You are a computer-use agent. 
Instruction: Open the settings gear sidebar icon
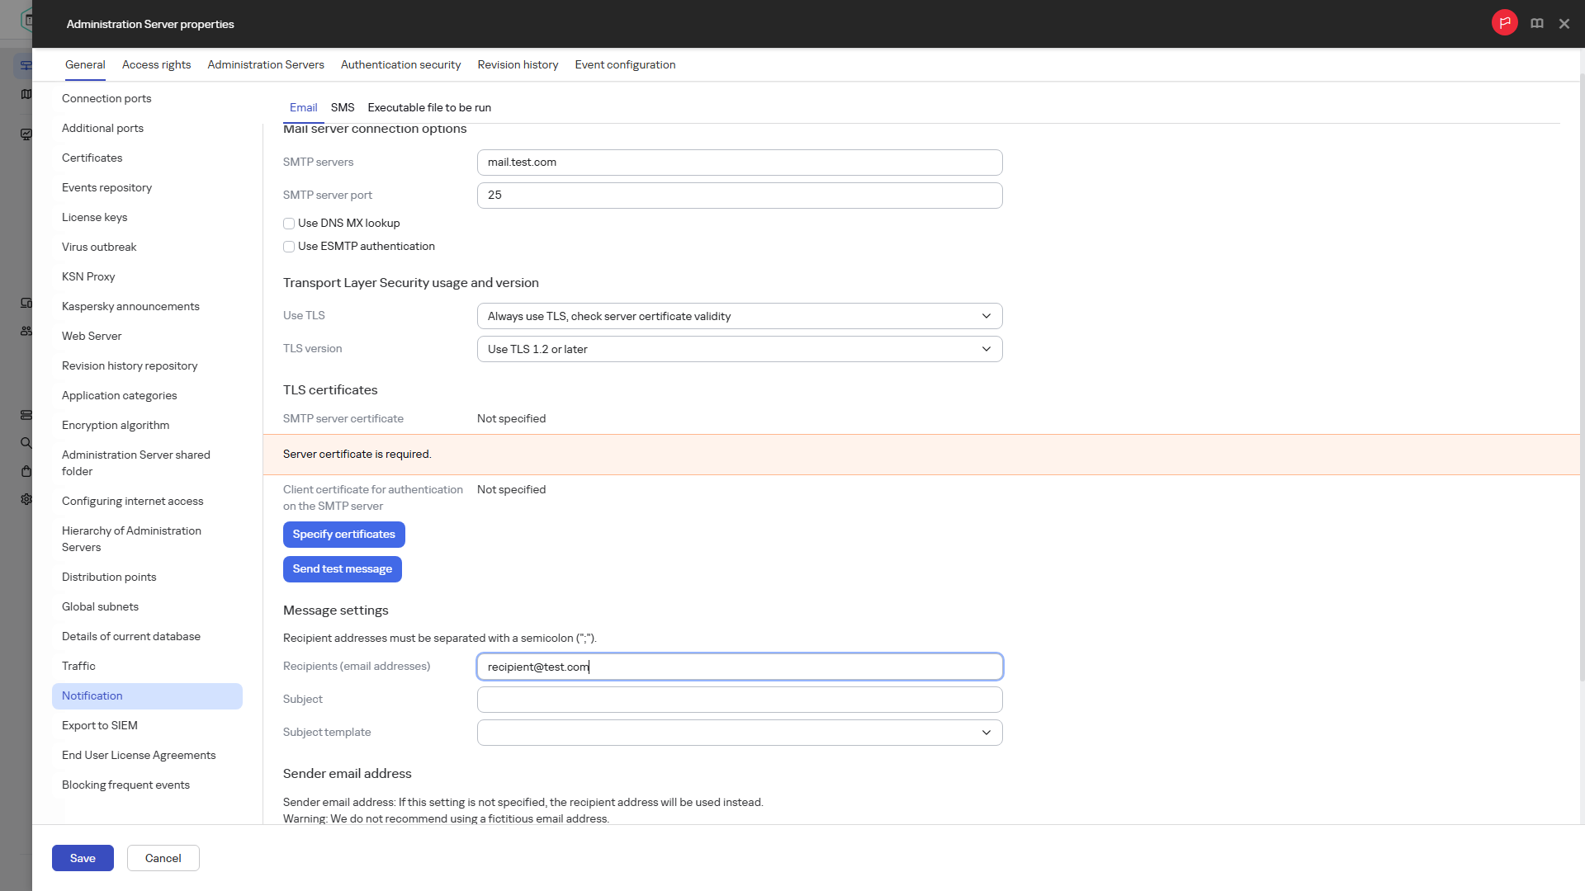point(26,499)
